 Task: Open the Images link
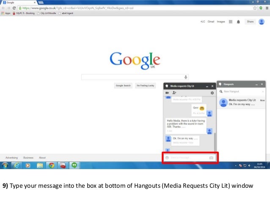click(221, 22)
